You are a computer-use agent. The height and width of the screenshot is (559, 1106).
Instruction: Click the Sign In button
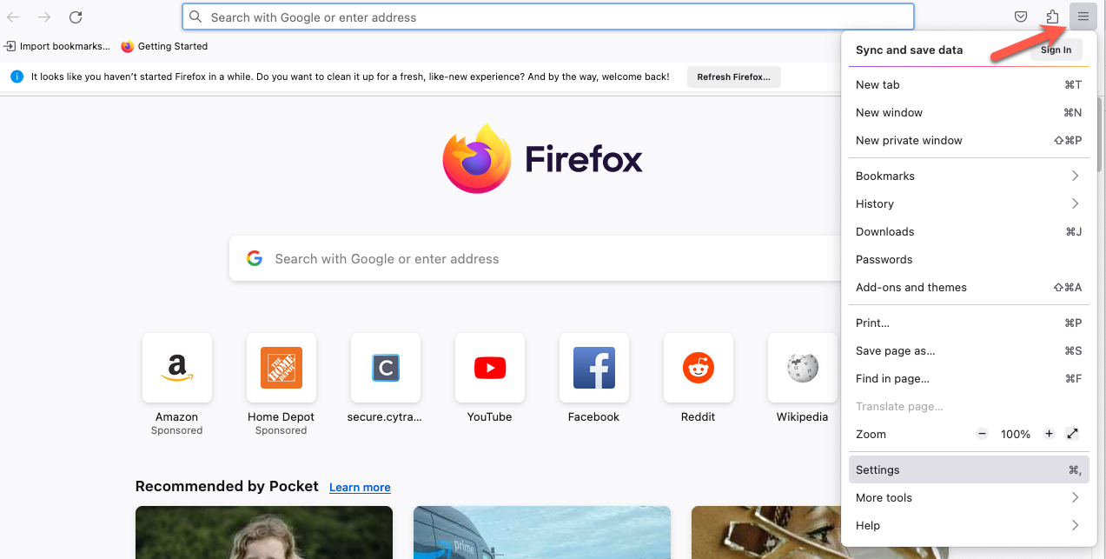pyautogui.click(x=1056, y=50)
